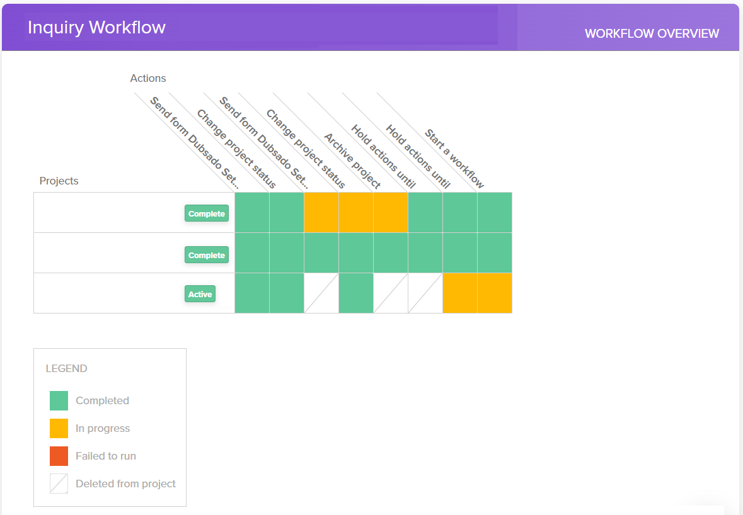Click Active row's second Change project status cell
The width and height of the screenshot is (743, 515).
click(356, 293)
